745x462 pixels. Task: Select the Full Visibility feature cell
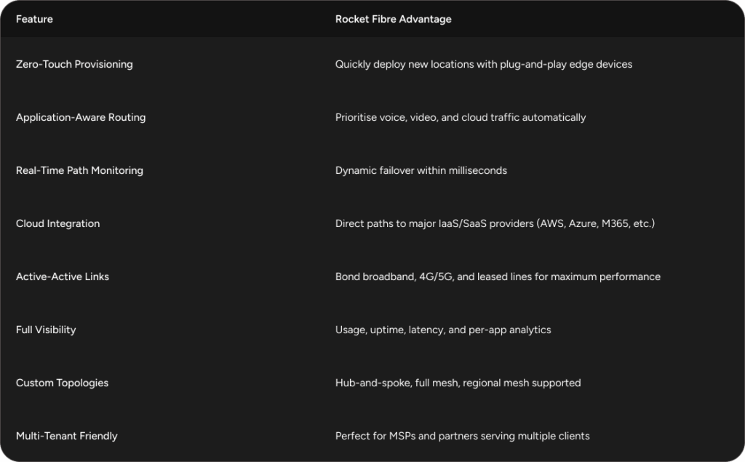click(x=46, y=330)
